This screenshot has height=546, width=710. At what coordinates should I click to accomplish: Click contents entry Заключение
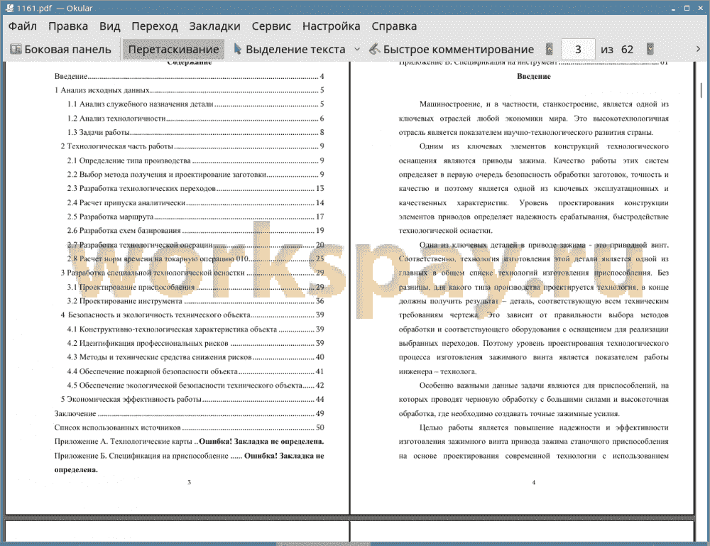[x=190, y=414]
